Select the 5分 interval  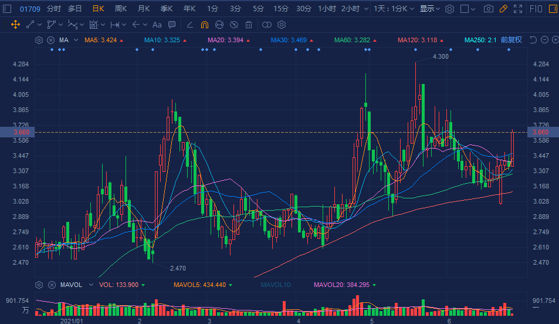point(258,9)
